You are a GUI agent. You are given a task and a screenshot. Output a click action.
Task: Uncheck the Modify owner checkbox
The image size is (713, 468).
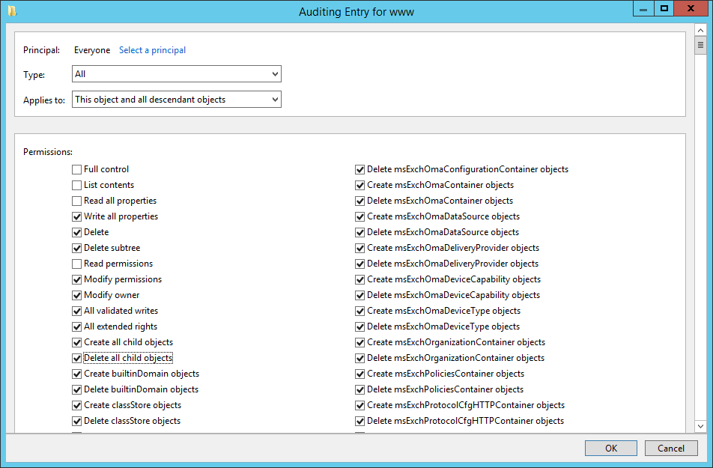coord(77,295)
